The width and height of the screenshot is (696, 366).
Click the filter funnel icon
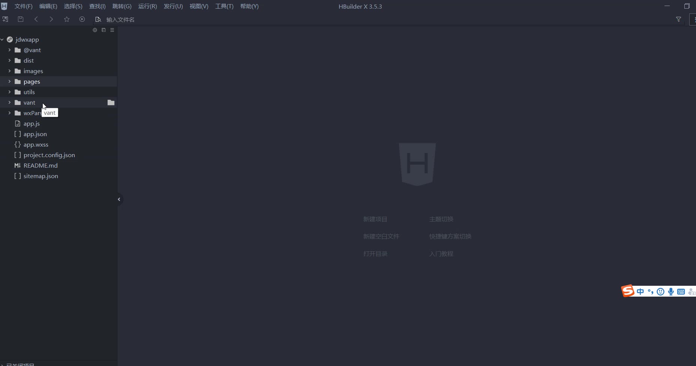click(x=678, y=19)
